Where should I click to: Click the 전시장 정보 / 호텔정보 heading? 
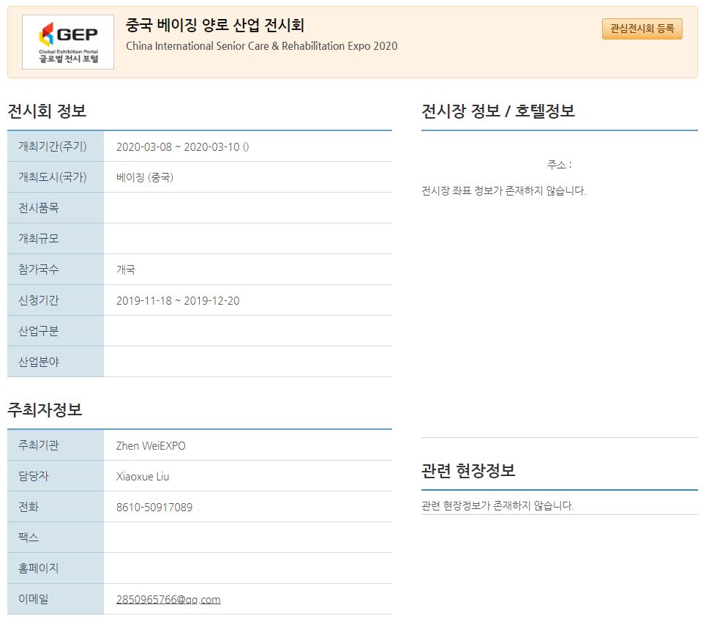pyautogui.click(x=498, y=111)
